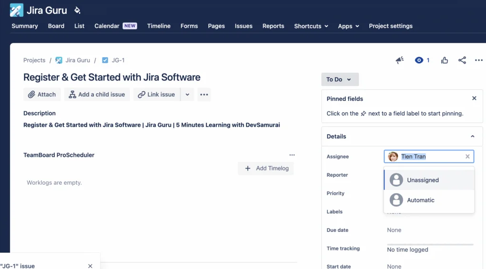Open TeamBoard ProScheduler more options icon
This screenshot has width=486, height=269.
pos(292,155)
